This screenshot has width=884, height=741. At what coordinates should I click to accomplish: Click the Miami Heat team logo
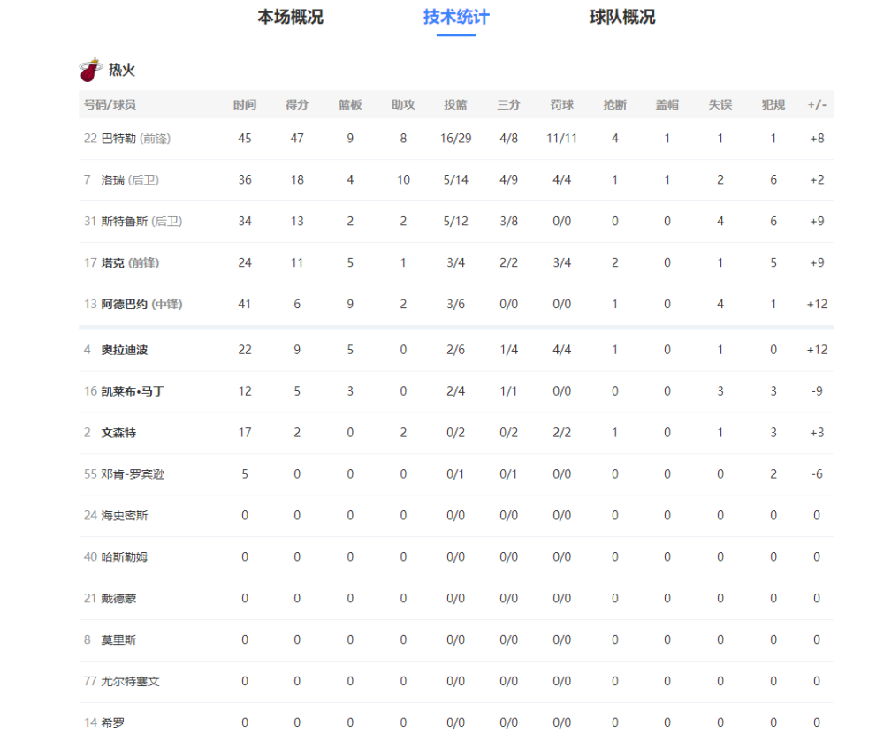click(x=91, y=70)
